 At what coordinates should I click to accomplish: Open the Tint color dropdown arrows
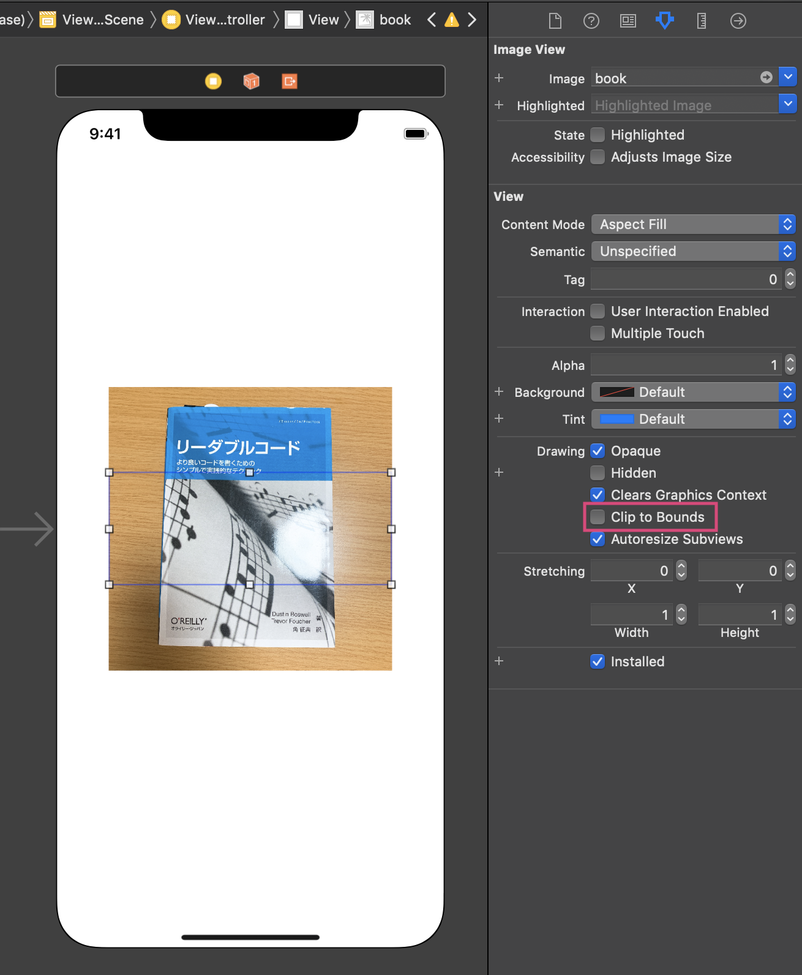click(787, 419)
